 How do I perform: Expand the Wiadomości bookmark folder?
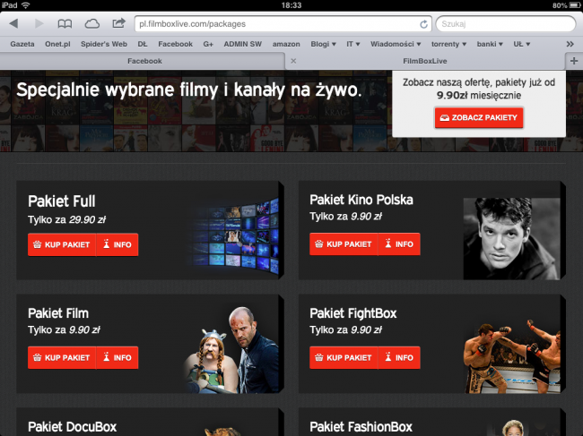(396, 44)
